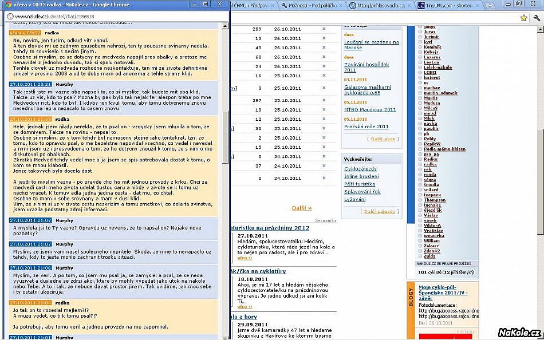Click the status icon beside user William

click(420, 241)
